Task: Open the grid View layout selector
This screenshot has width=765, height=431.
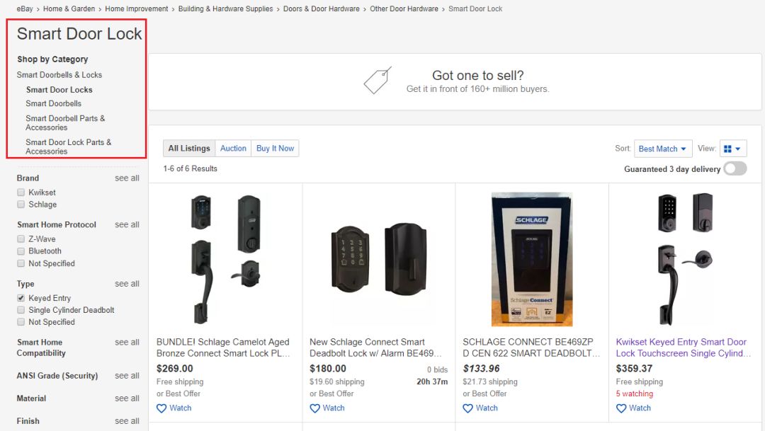Action: point(732,149)
